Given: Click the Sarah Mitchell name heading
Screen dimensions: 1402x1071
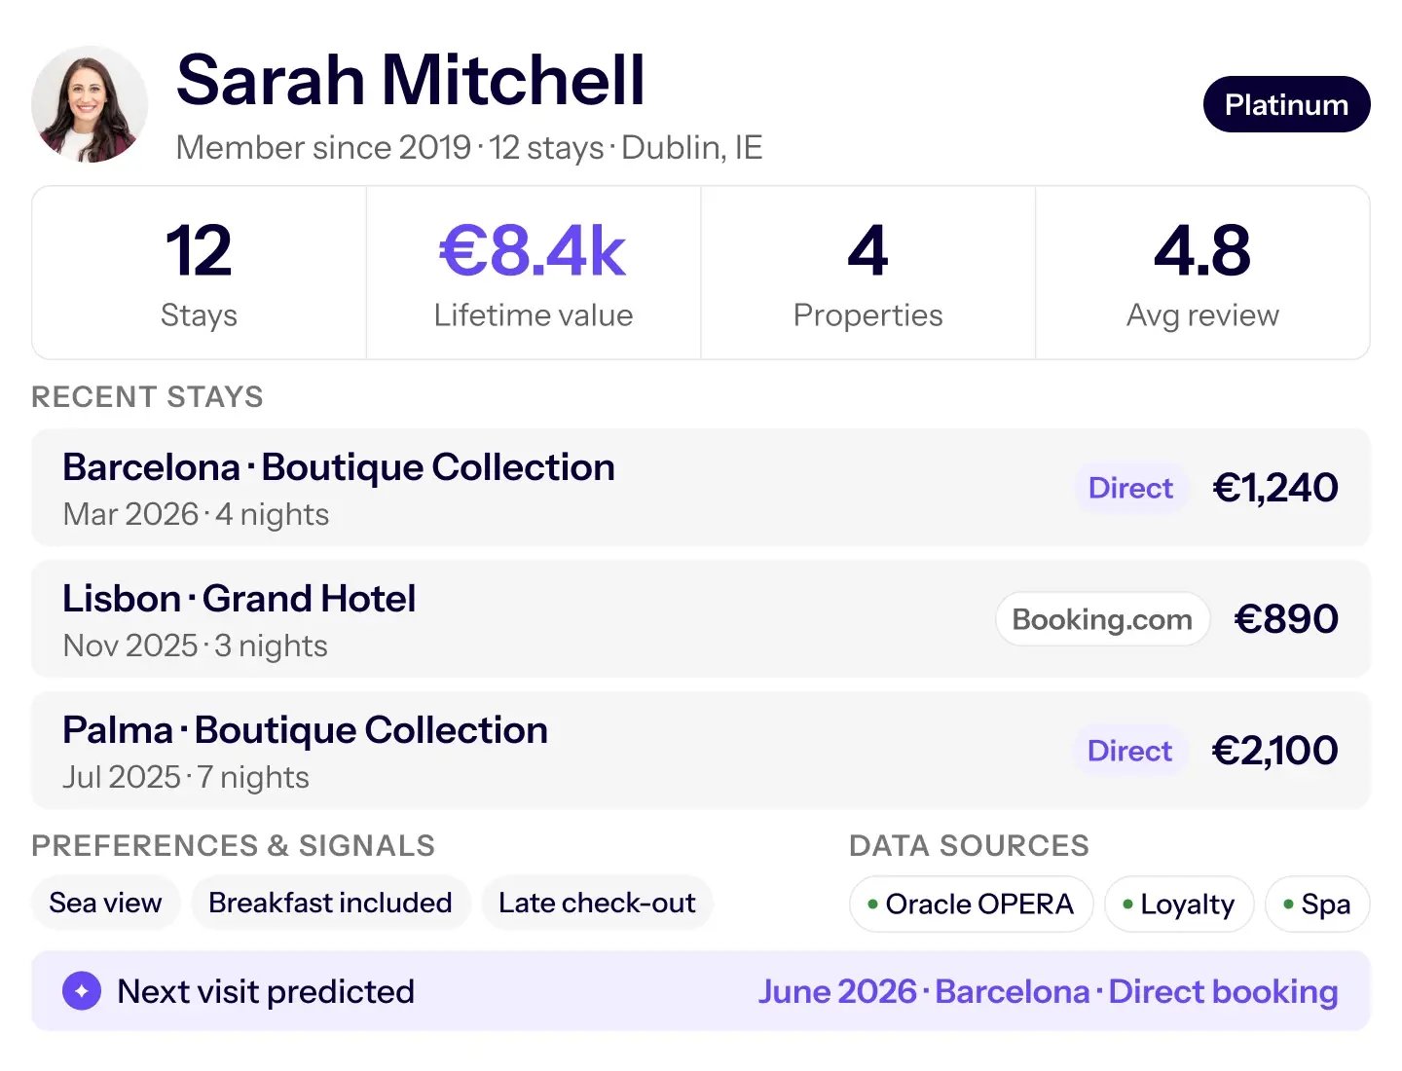Looking at the screenshot, I should click(411, 80).
